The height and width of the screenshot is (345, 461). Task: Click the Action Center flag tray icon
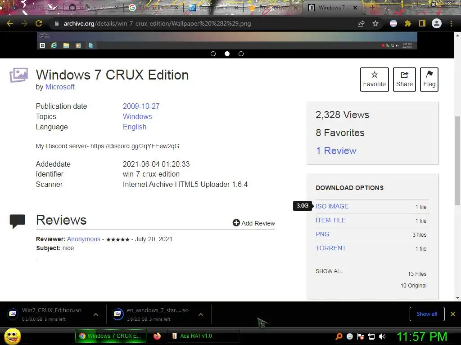(x=361, y=336)
